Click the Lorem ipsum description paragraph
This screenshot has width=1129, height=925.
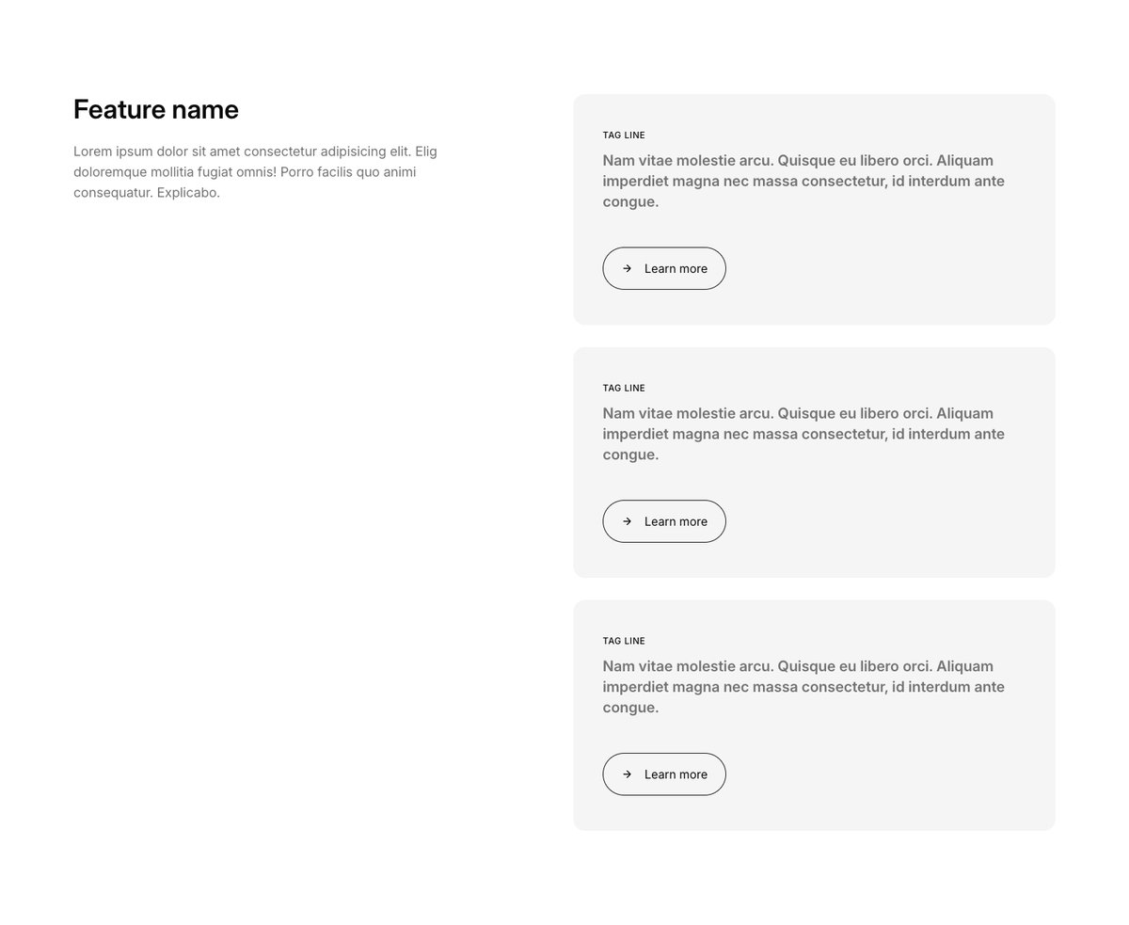coord(256,171)
